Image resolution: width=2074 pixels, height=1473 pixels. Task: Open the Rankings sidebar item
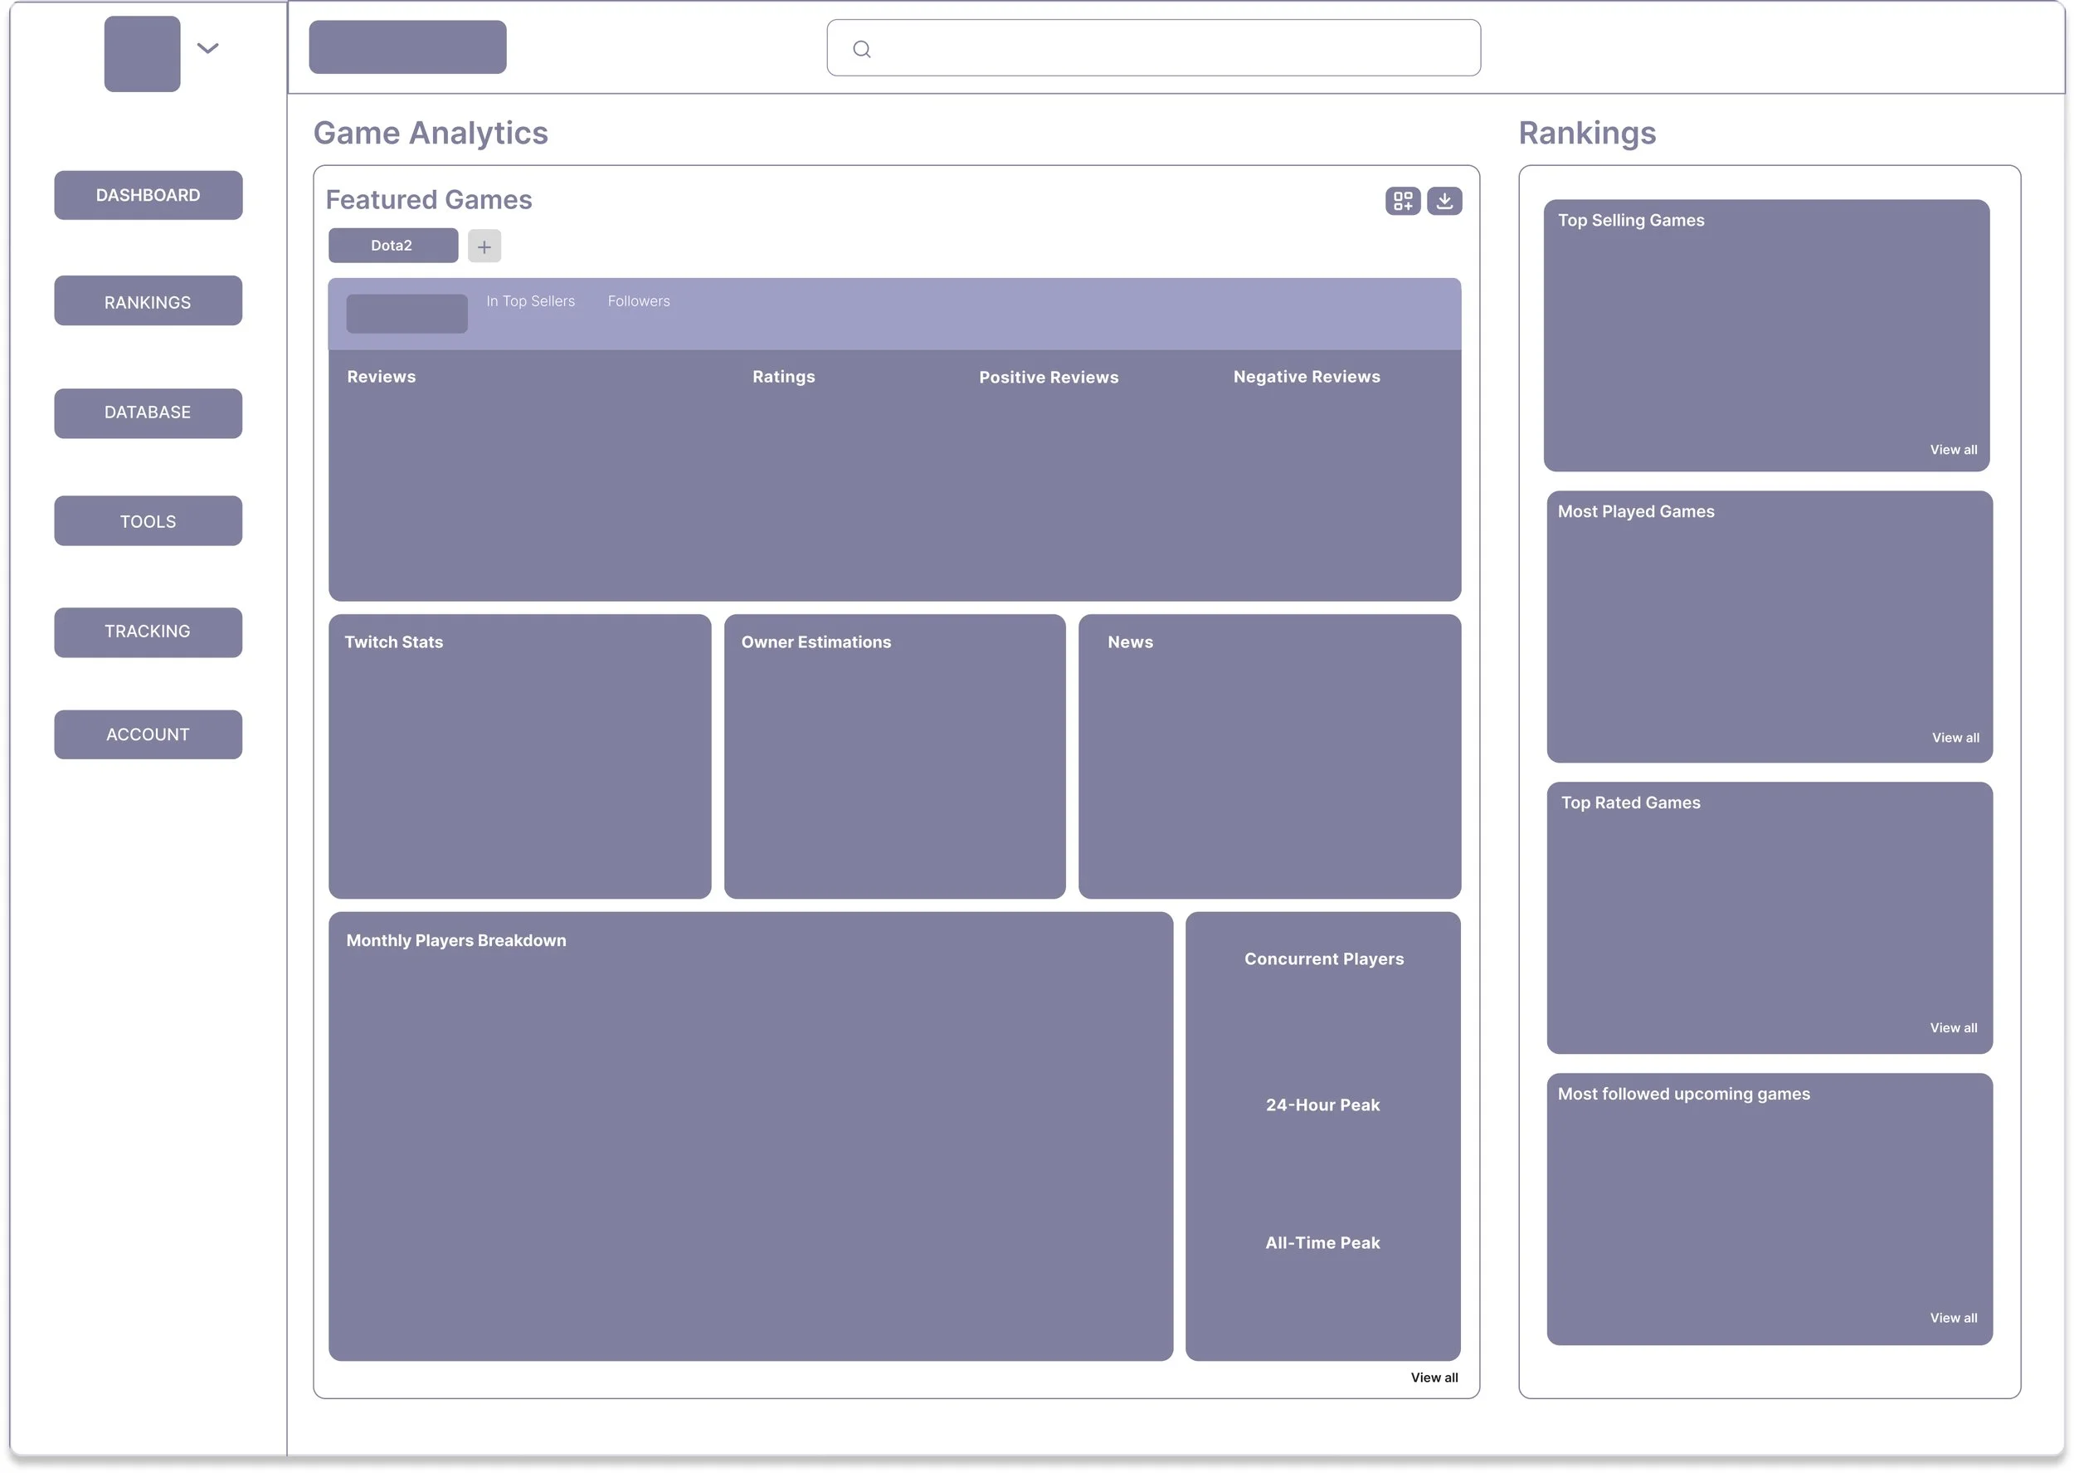click(148, 301)
